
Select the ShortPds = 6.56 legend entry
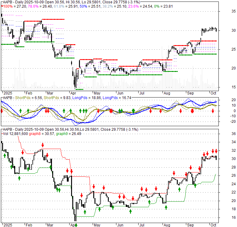[x=29, y=98]
